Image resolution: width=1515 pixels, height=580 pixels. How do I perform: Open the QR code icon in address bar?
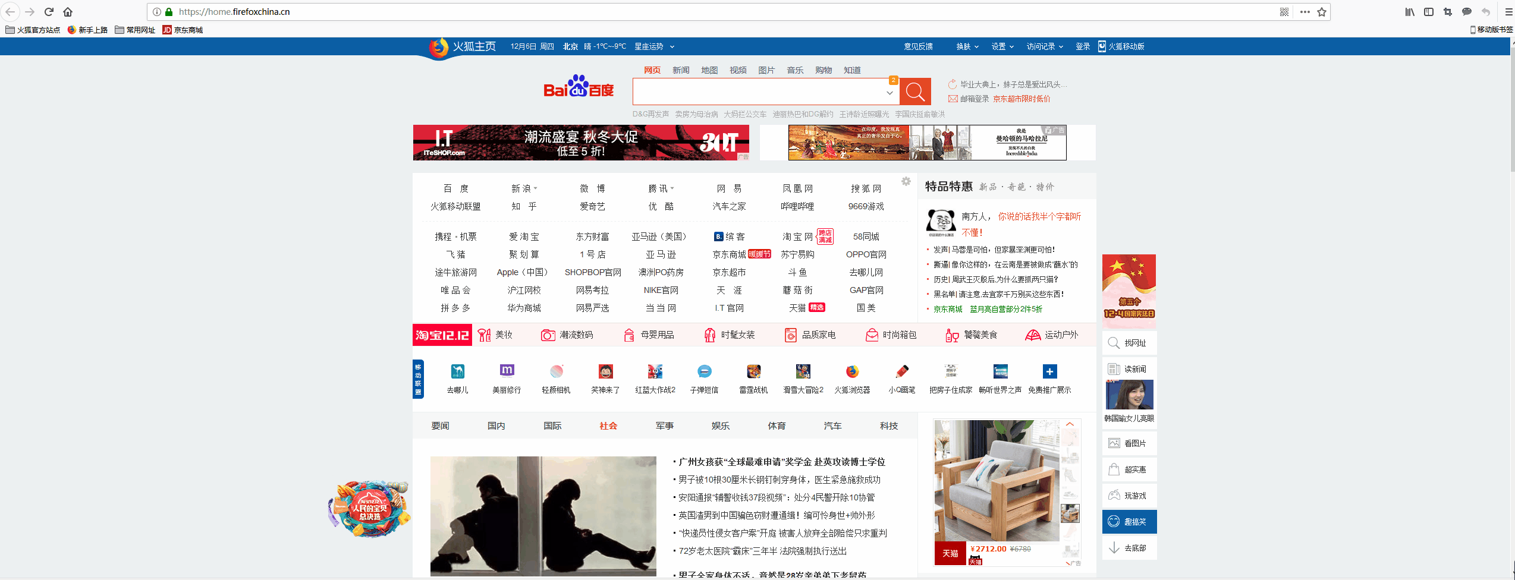click(1284, 12)
